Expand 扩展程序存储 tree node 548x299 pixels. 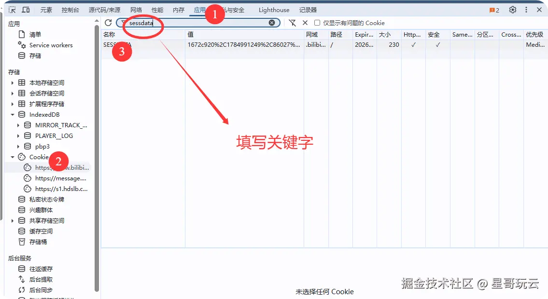12,104
